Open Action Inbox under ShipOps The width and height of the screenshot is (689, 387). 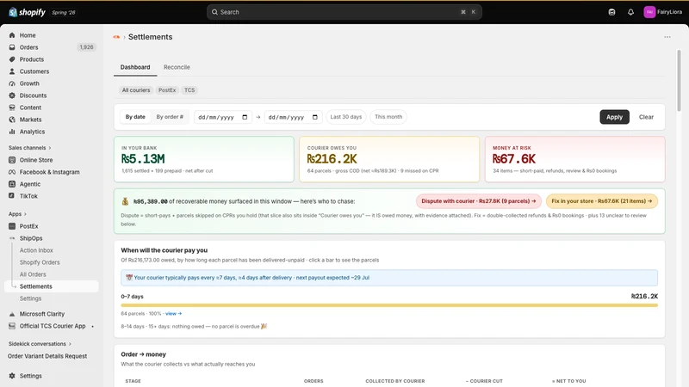(x=36, y=250)
